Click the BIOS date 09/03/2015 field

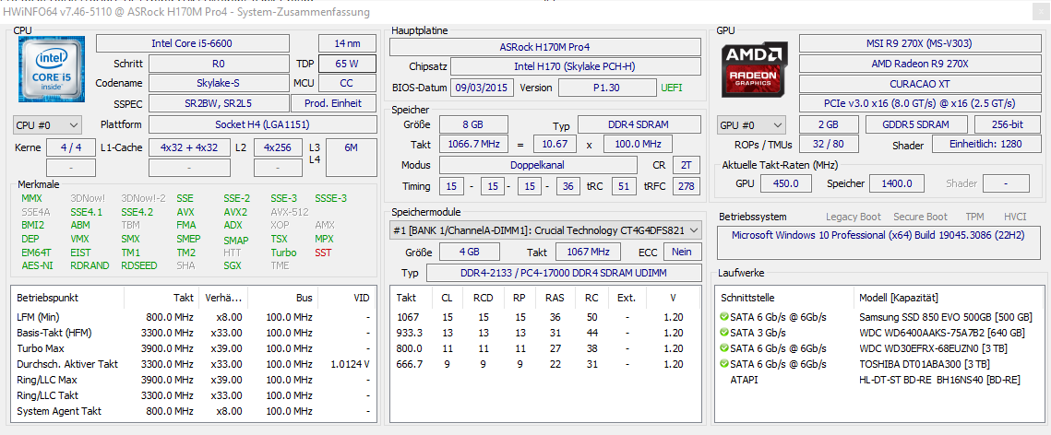click(483, 88)
